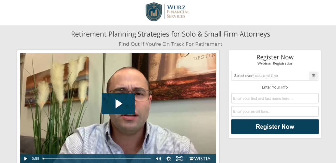Click the Retirement Planning Strategies headline

(171, 34)
